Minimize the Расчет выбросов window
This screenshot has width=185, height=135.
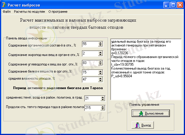[166, 5]
